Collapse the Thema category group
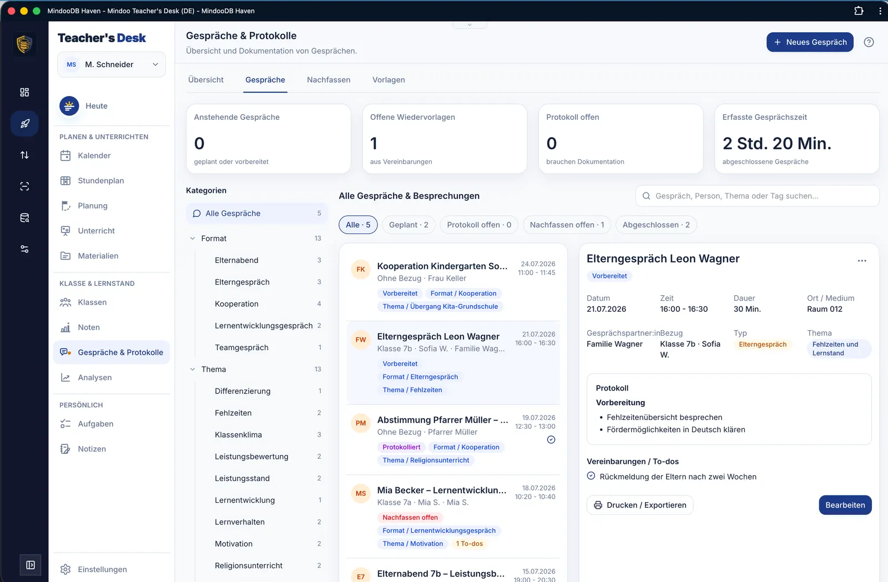The height and width of the screenshot is (582, 888). (193, 370)
